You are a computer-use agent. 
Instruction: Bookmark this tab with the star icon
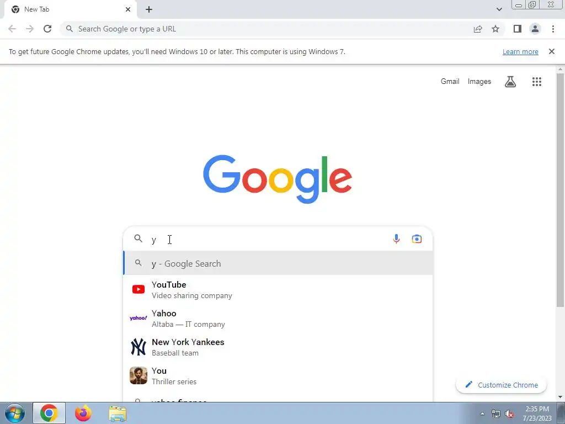coord(495,29)
